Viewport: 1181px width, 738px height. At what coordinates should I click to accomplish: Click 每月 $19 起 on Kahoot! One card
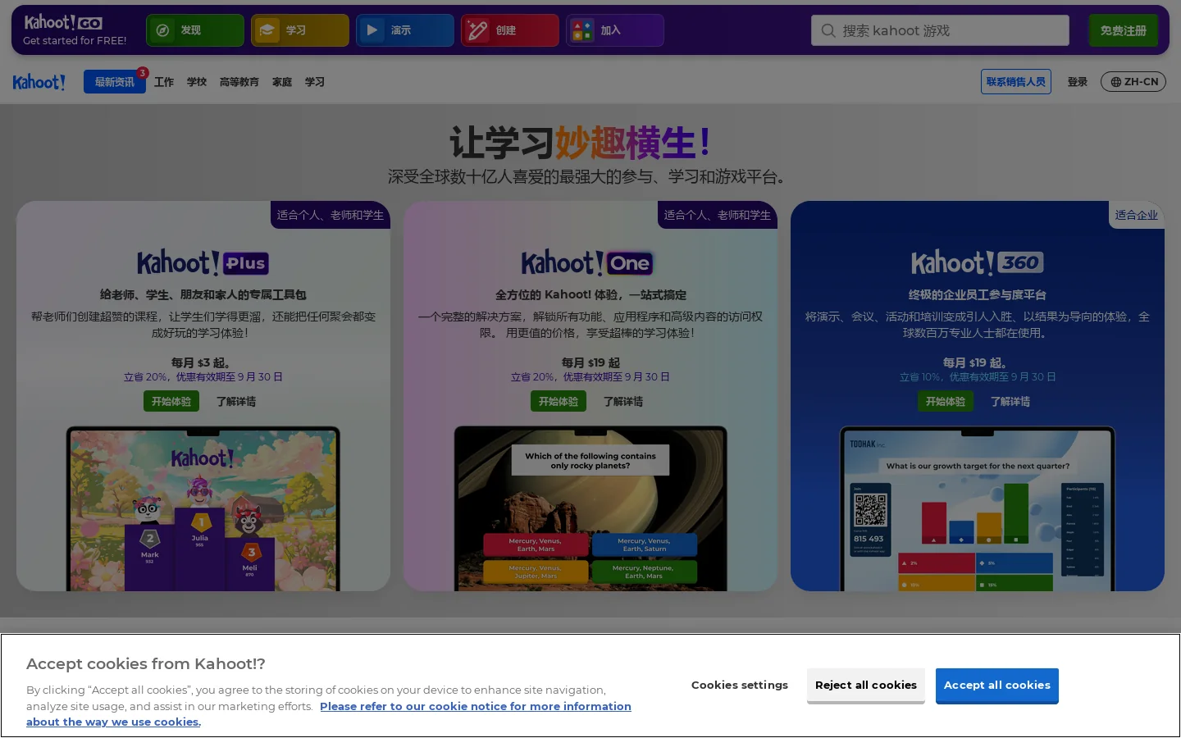click(x=590, y=362)
